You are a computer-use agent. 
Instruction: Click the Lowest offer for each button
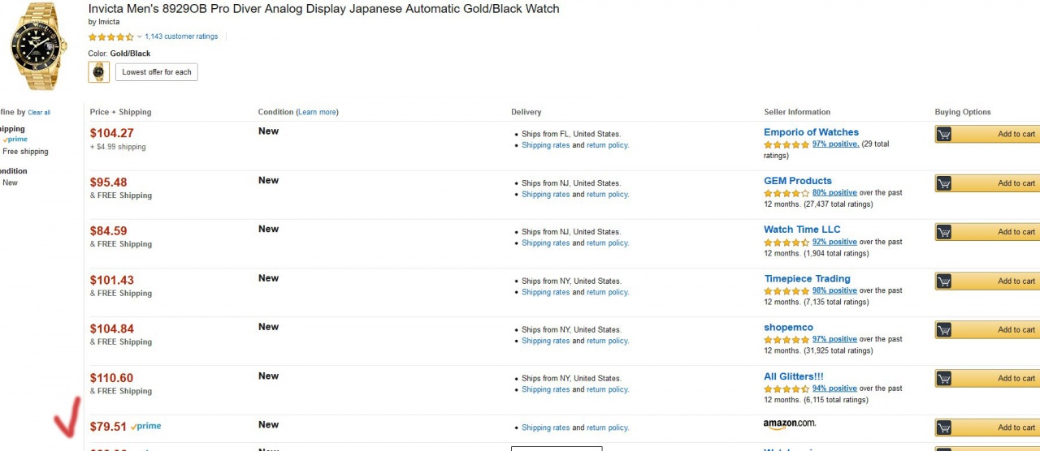click(x=157, y=72)
